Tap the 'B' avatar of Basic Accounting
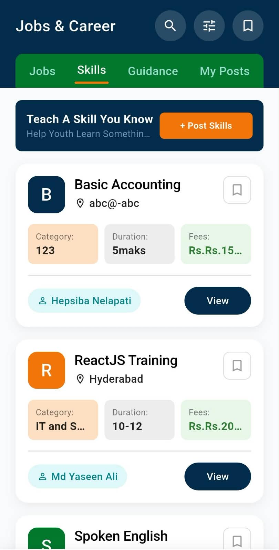This screenshot has width=279, height=550. pyautogui.click(x=46, y=194)
